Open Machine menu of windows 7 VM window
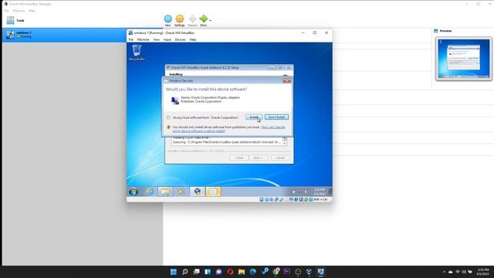The width and height of the screenshot is (494, 278). point(143,39)
